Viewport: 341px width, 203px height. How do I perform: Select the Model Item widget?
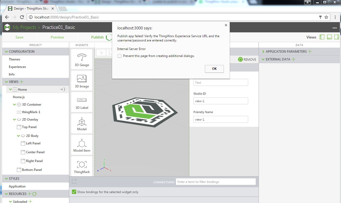(82, 144)
